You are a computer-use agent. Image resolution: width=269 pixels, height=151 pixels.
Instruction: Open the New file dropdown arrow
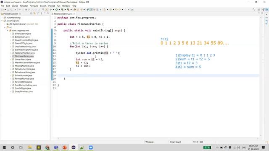pyautogui.click(x=5, y=10)
